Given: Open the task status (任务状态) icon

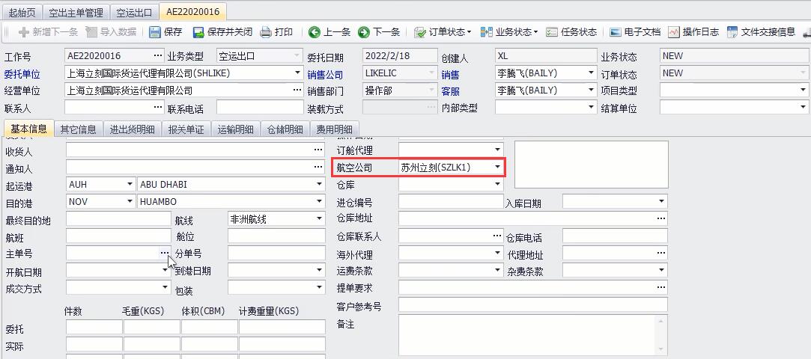Looking at the screenshot, I should pyautogui.click(x=552, y=32).
